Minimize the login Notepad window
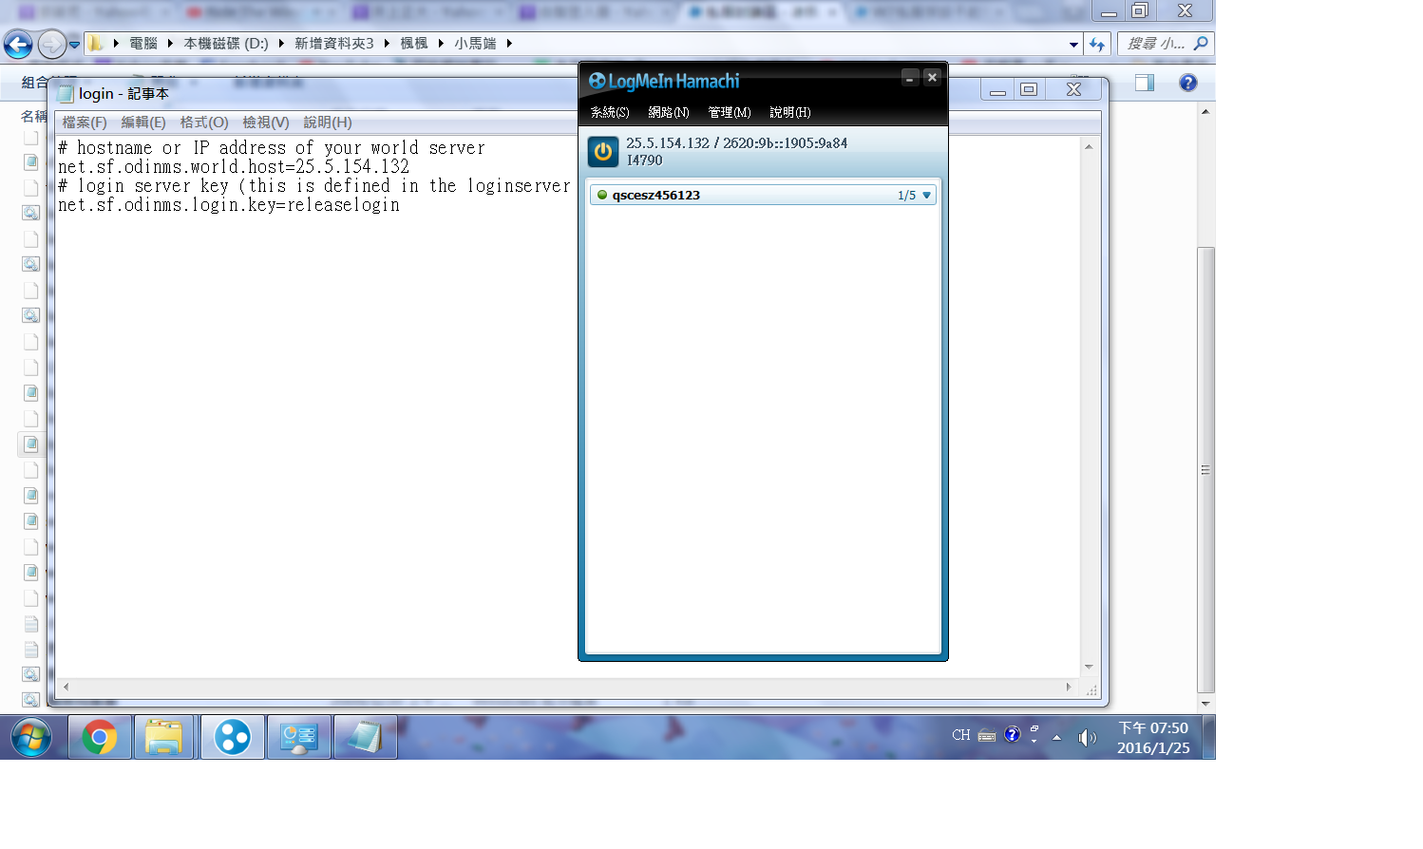The image size is (1423, 849). tap(997, 90)
